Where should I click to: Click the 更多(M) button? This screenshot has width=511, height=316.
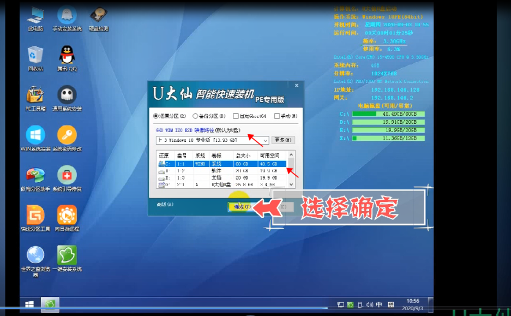283,140
